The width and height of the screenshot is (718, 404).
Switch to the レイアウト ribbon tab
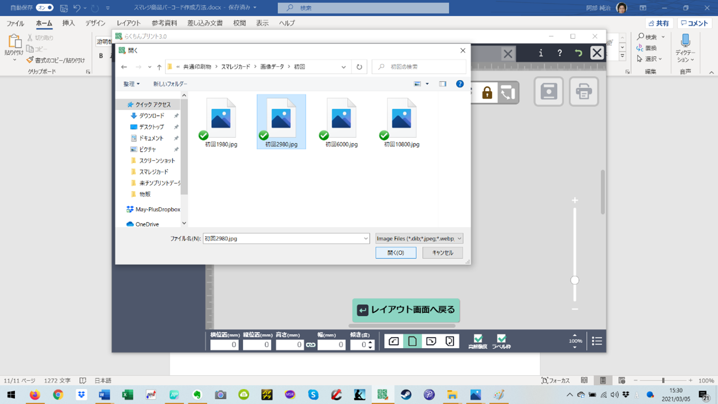click(x=128, y=23)
